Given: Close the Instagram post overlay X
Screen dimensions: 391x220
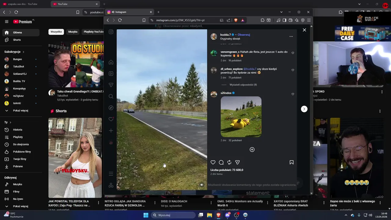Looking at the screenshot, I should pyautogui.click(x=304, y=30).
